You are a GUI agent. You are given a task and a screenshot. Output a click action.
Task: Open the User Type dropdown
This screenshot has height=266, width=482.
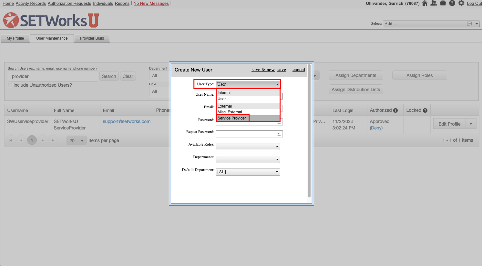pyautogui.click(x=248, y=84)
